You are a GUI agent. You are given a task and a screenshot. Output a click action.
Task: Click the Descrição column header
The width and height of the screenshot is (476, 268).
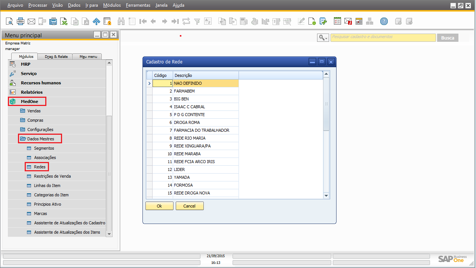(206, 75)
